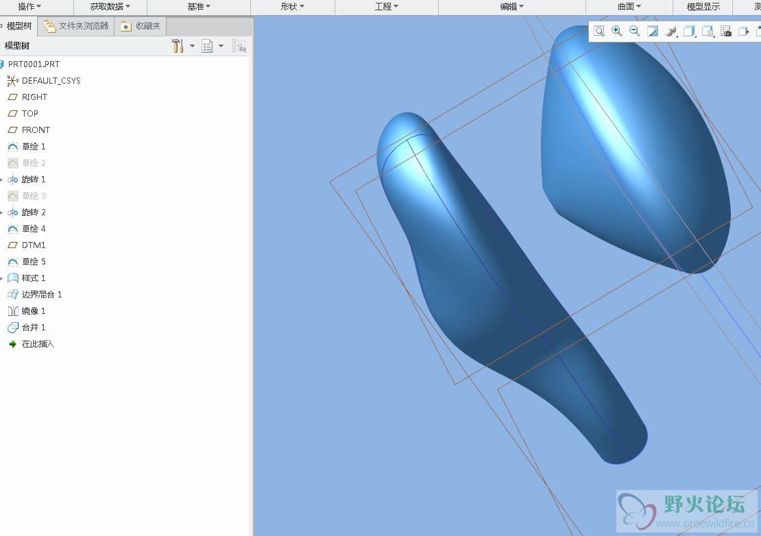Select the 镜像 1 mirror feature
This screenshot has height=536, width=761.
(x=34, y=311)
